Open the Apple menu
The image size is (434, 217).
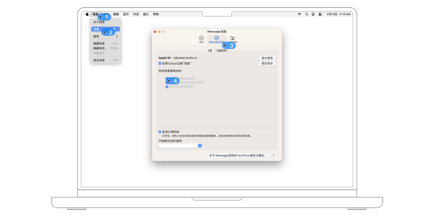(x=87, y=14)
